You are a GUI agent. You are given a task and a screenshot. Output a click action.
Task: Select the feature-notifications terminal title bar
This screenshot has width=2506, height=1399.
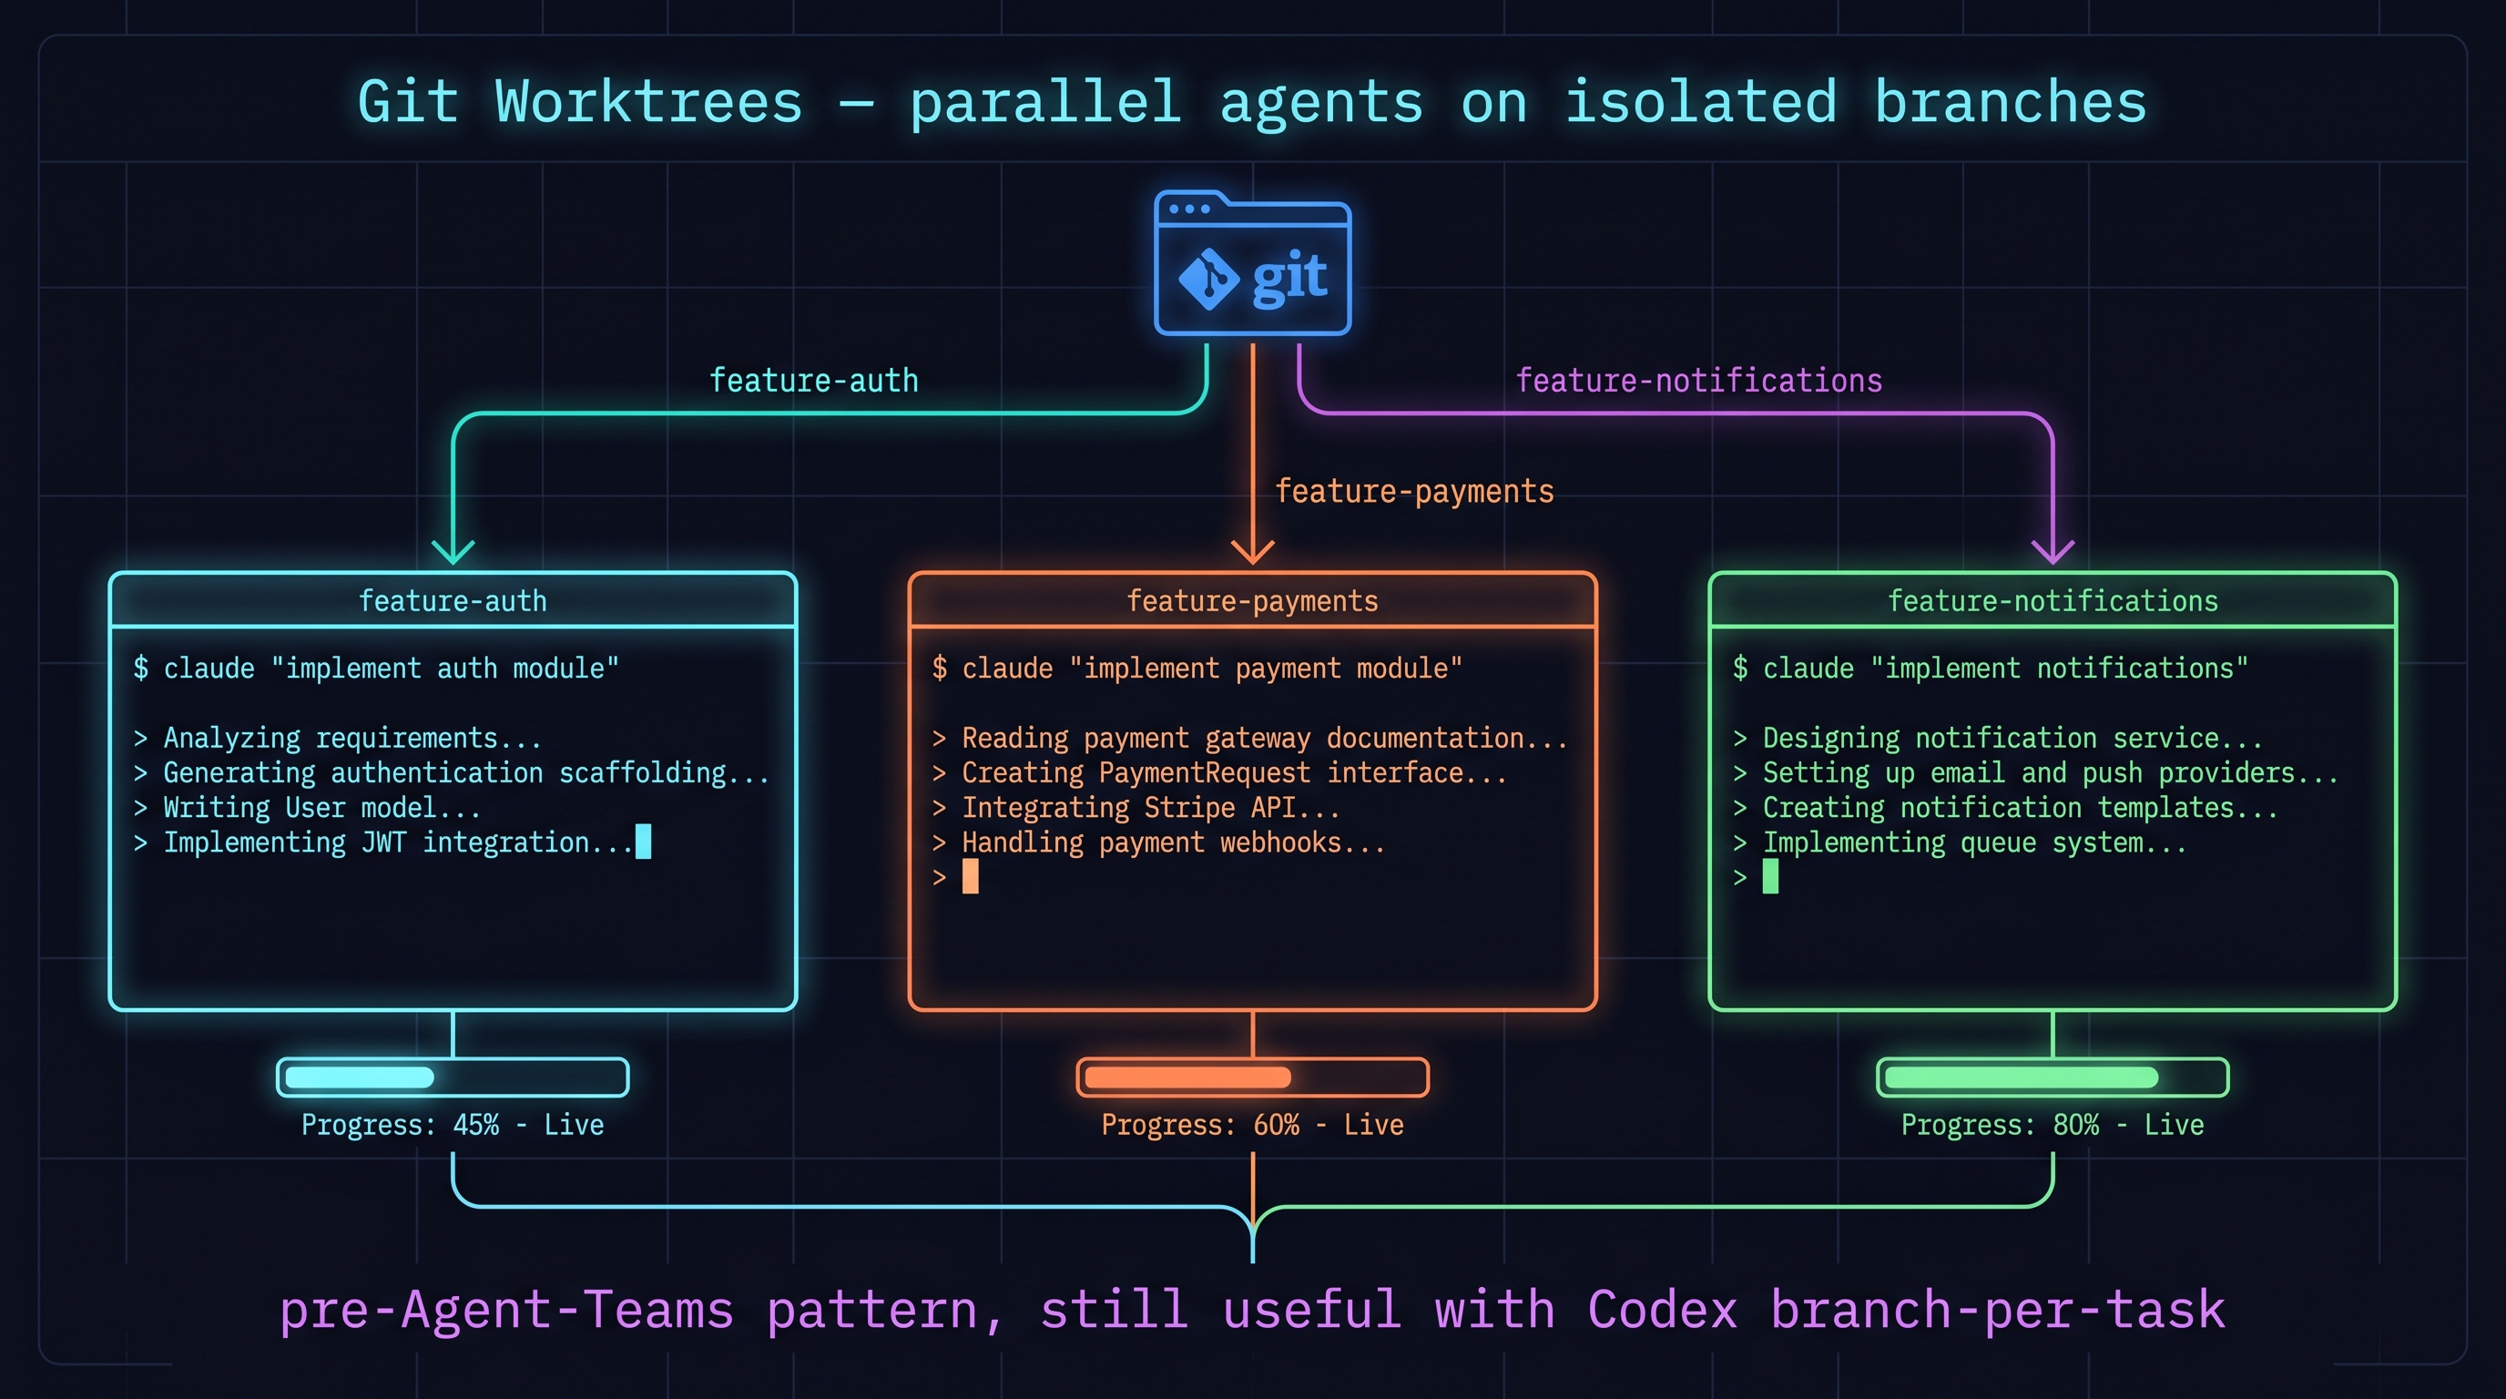(x=2053, y=601)
